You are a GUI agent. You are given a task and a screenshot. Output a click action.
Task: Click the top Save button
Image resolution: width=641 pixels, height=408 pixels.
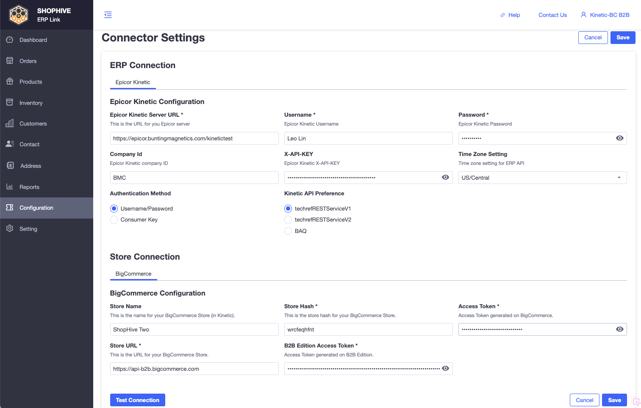pos(623,38)
